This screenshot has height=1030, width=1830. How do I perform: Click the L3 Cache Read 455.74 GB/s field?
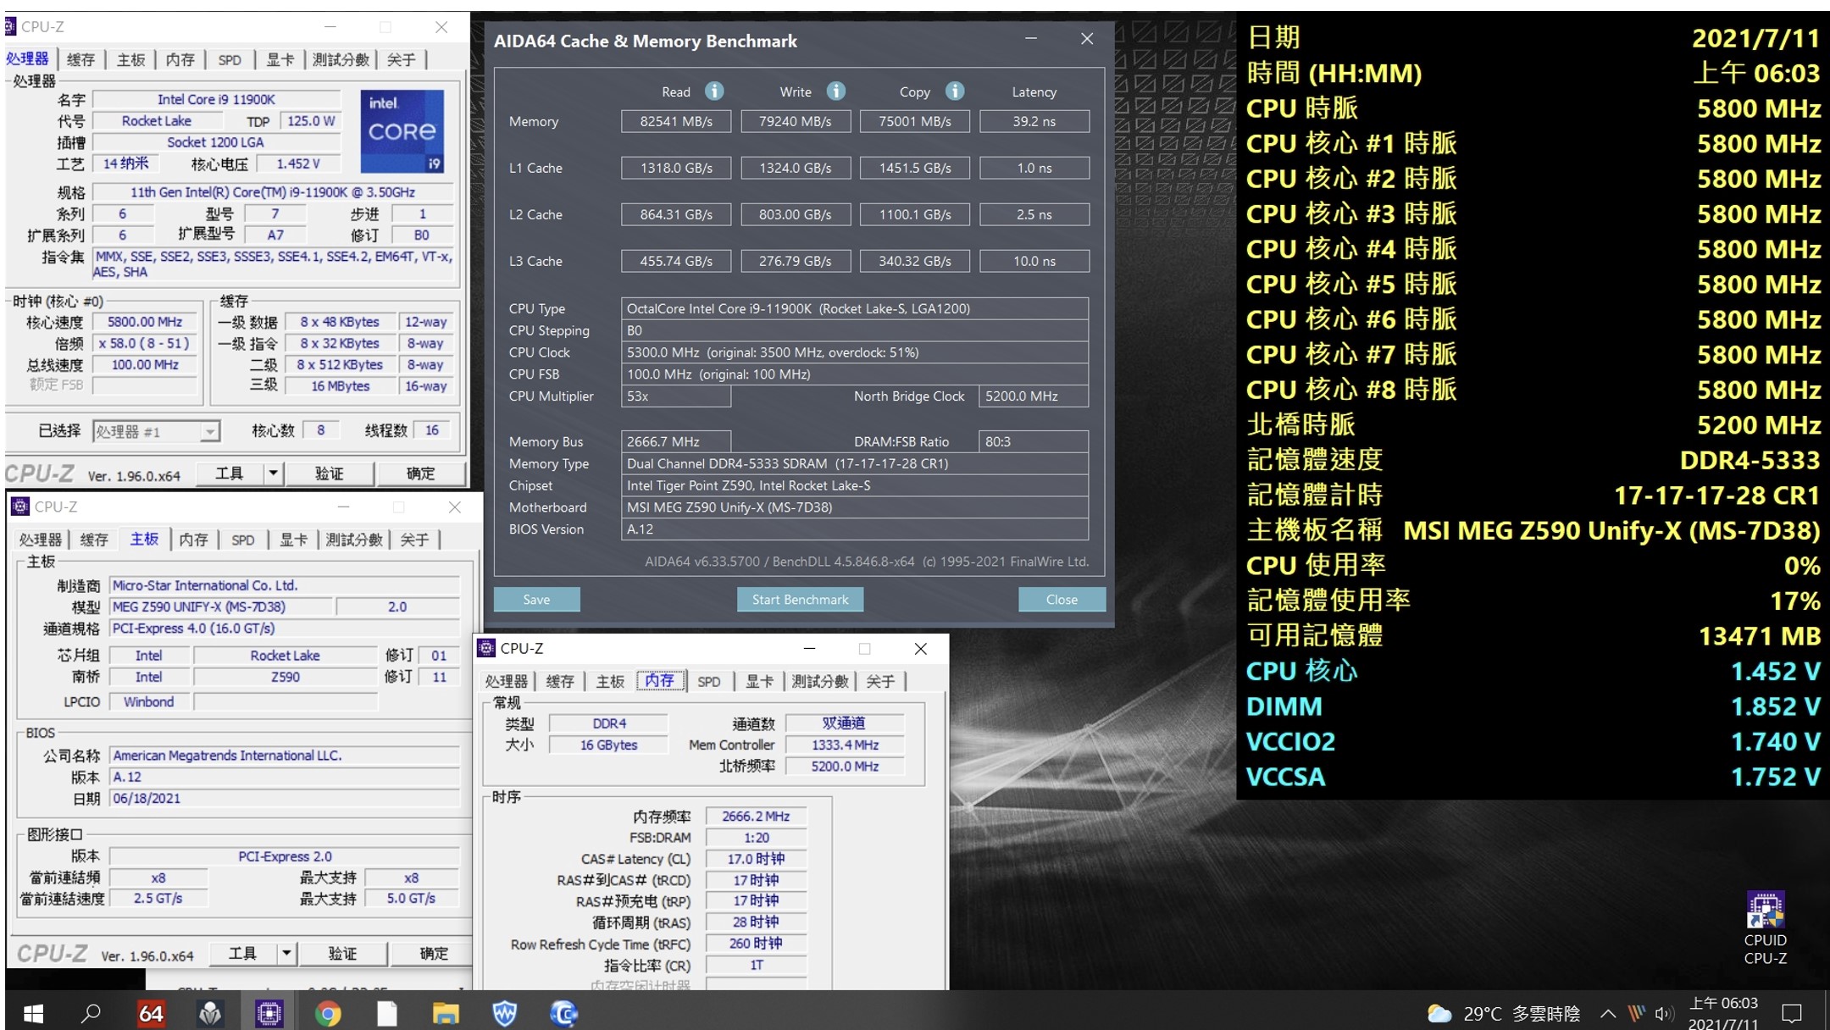tap(676, 261)
